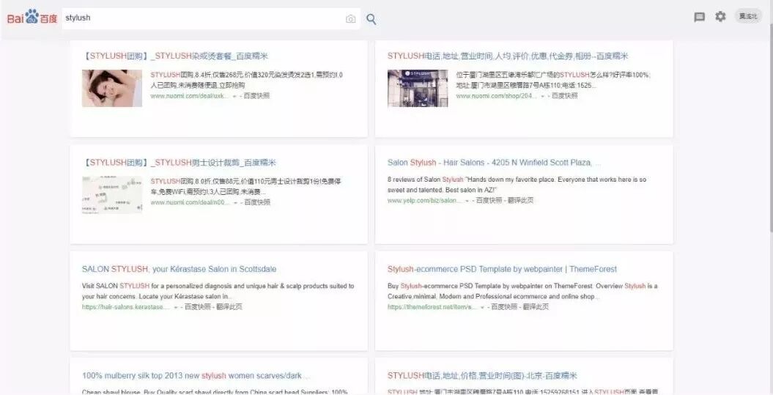Screen dimensions: 773x395
Task: Open 百度快照 for the ThemeForest result
Action: (x=504, y=307)
